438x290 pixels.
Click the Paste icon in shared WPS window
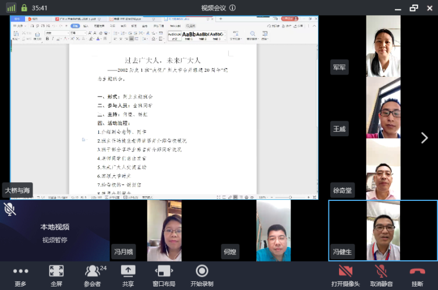(x=16, y=34)
